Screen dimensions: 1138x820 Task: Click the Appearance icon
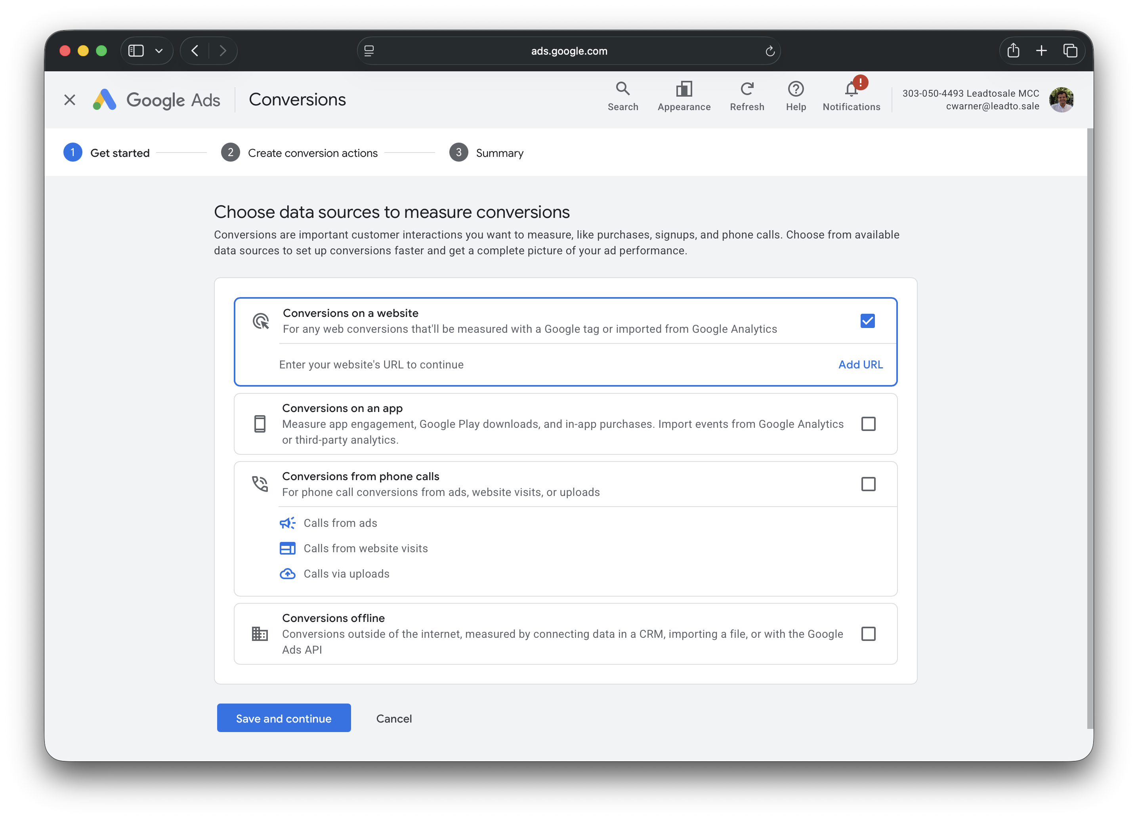[x=684, y=96]
